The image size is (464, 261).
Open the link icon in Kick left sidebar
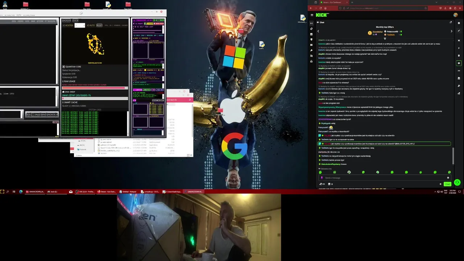click(311, 29)
